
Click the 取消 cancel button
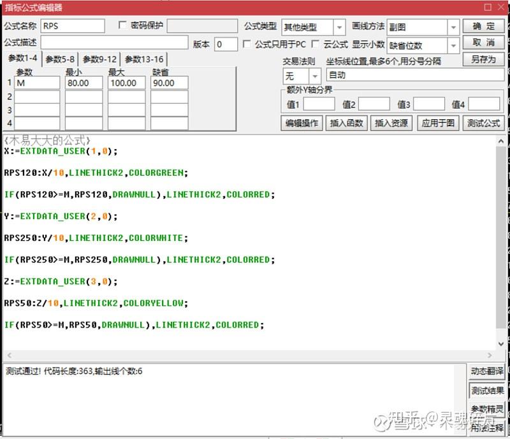tap(483, 43)
